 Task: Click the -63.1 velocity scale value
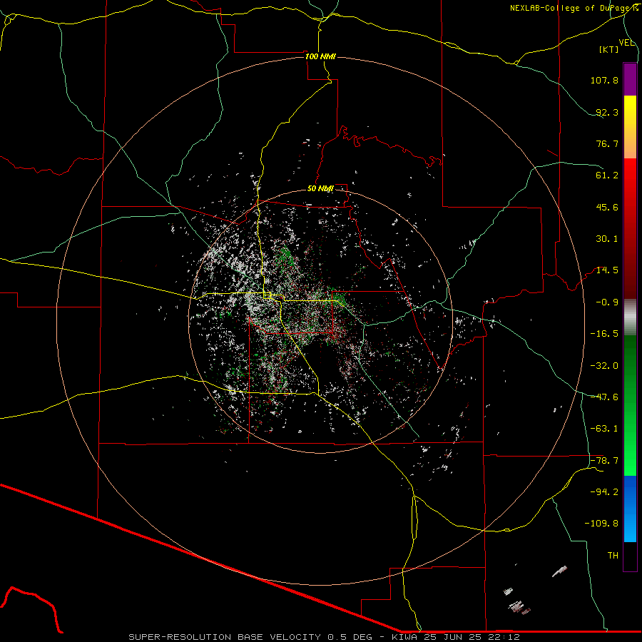[604, 429]
